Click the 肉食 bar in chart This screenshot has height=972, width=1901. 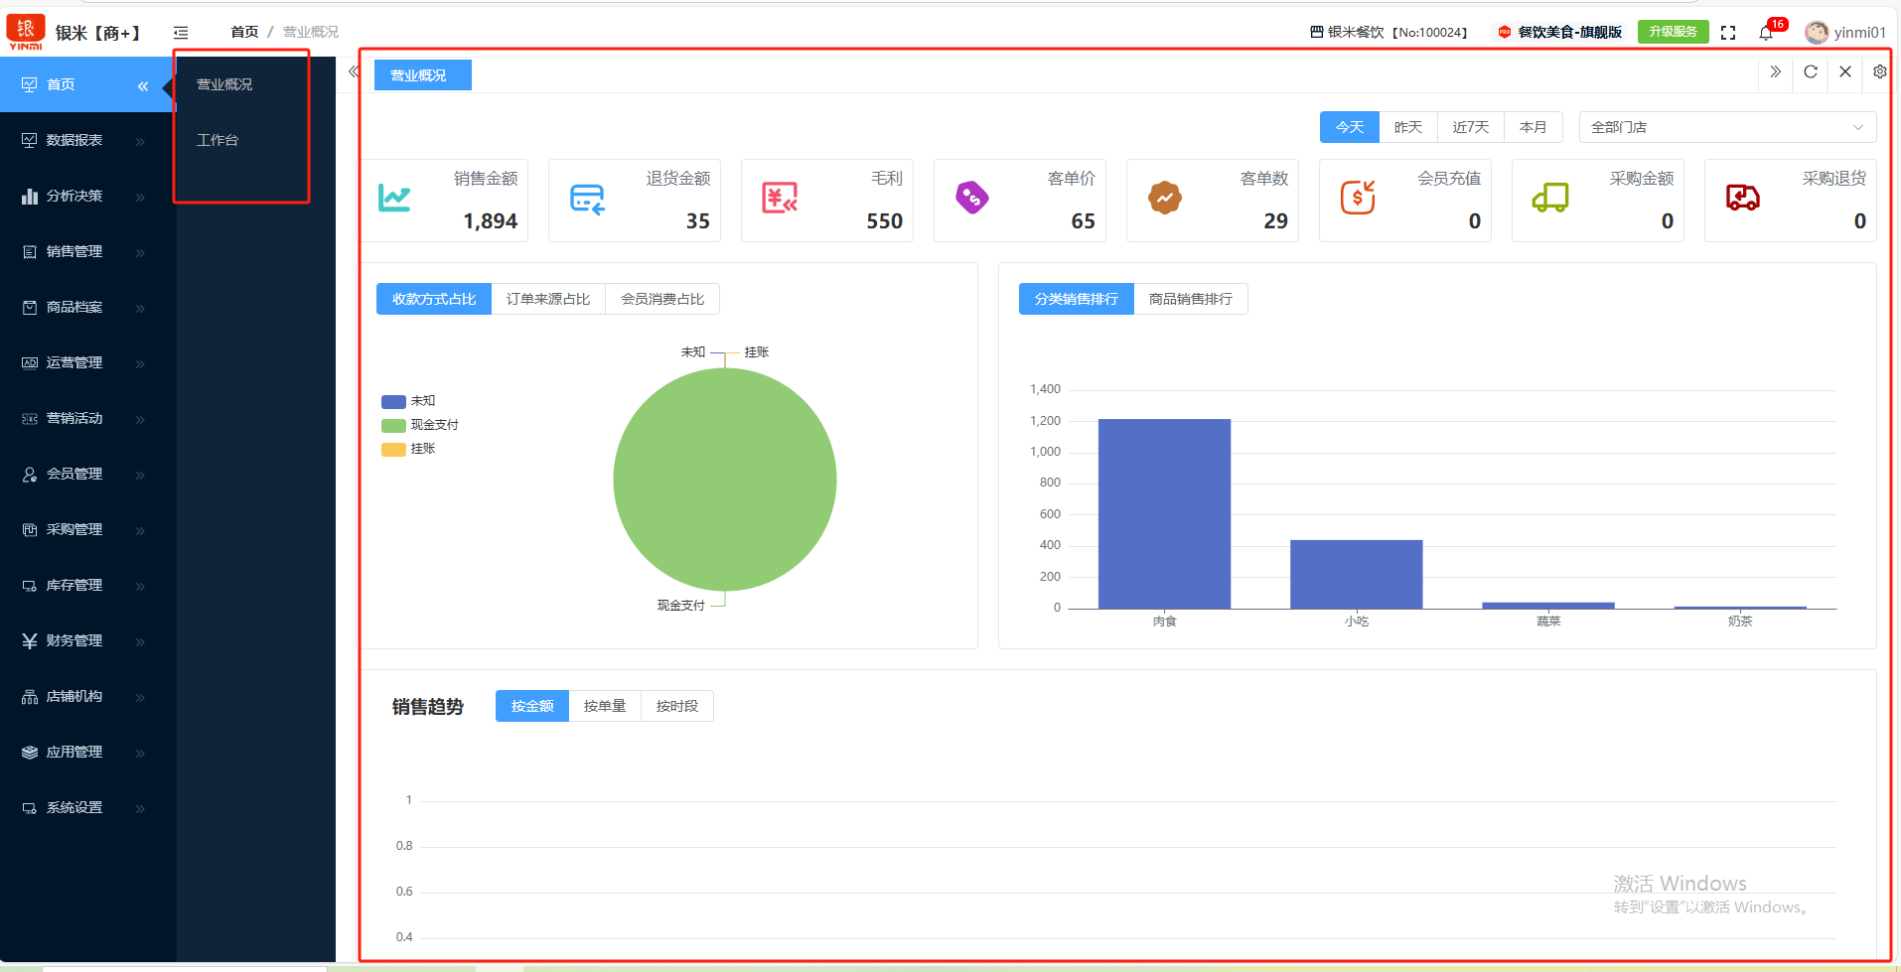[1164, 513]
